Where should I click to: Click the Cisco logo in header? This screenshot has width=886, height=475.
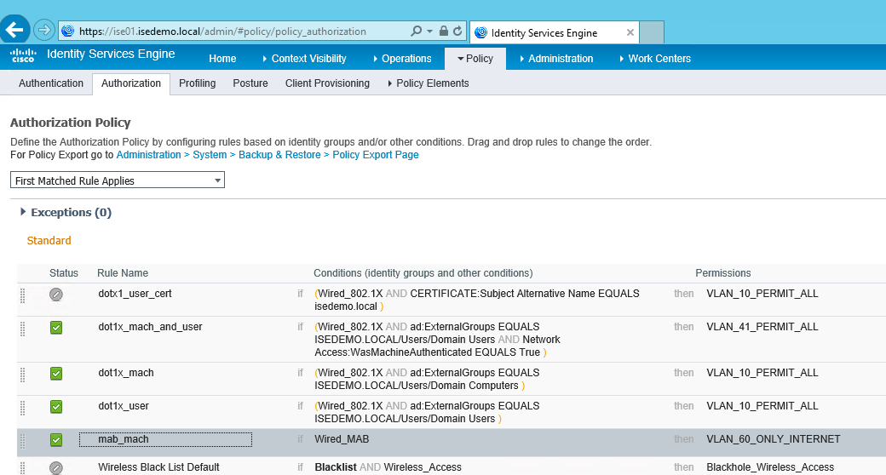pos(23,55)
